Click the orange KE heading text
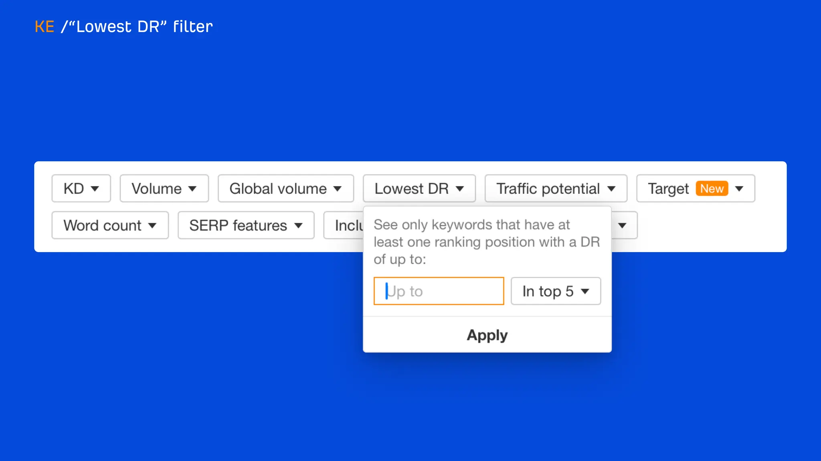 point(44,27)
